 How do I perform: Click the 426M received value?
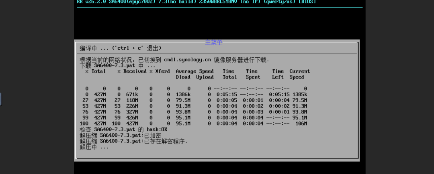(x=132, y=117)
